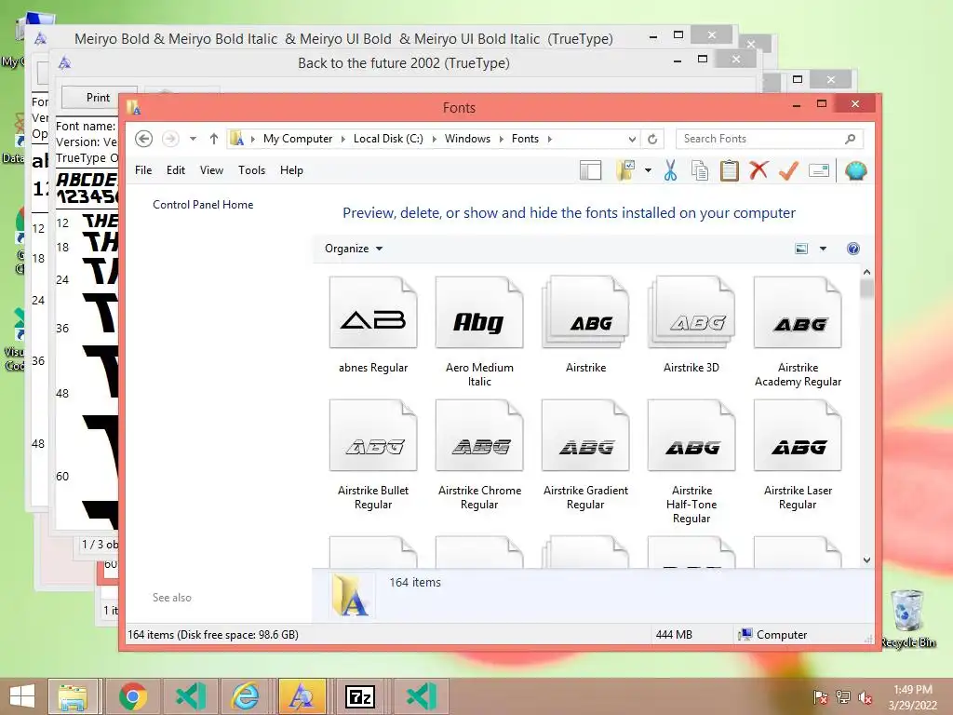953x715 pixels.
Task: Click the Cut scissors toolbar icon
Action: (x=670, y=170)
